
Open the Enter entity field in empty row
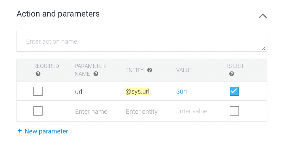pyautogui.click(x=142, y=111)
